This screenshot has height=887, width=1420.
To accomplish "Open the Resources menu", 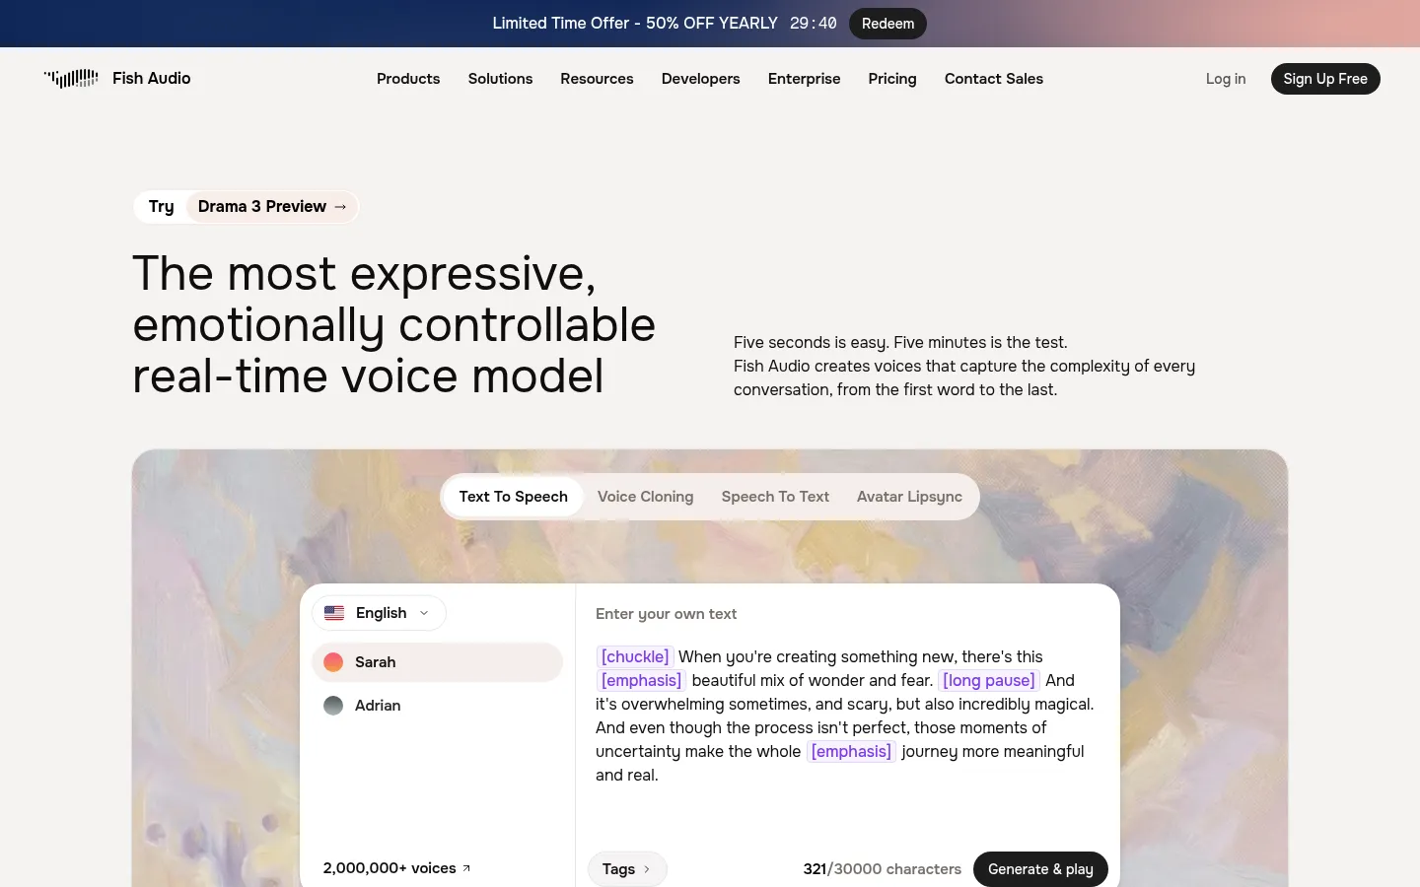I will (x=597, y=79).
